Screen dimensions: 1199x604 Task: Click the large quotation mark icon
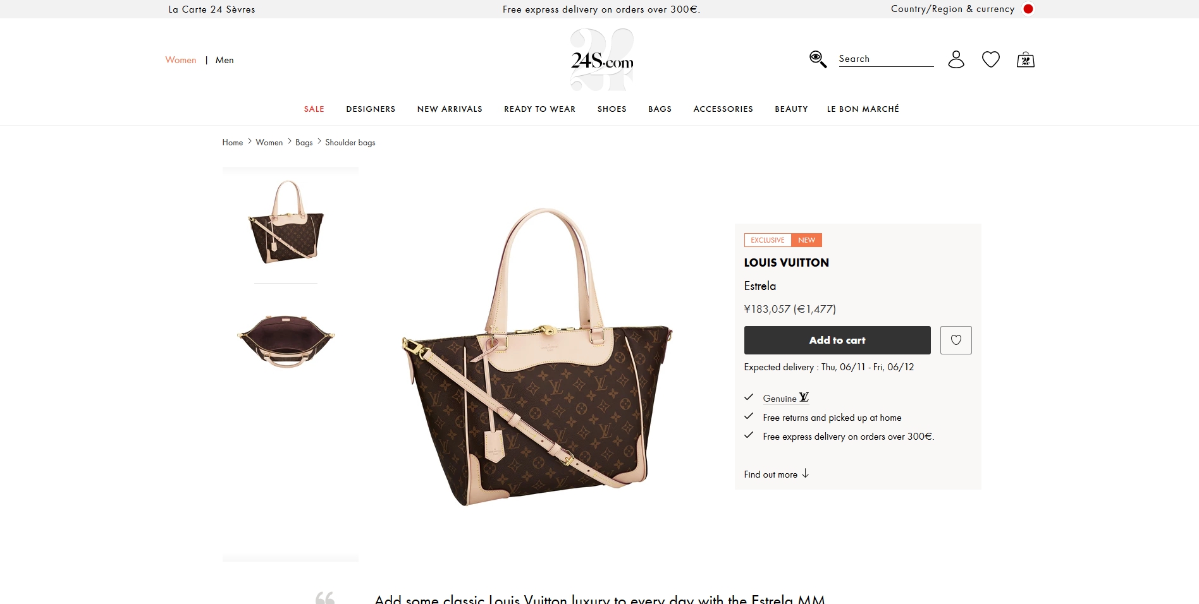pyautogui.click(x=325, y=598)
